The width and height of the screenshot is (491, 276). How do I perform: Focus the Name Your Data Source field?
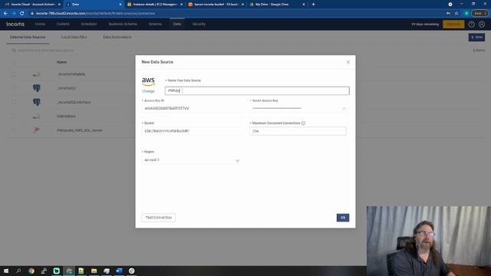tap(257, 90)
